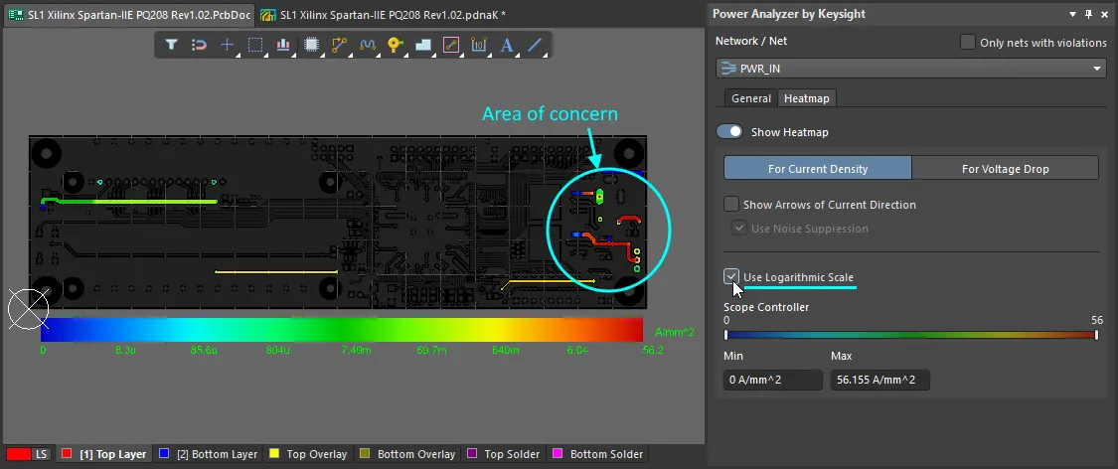The width and height of the screenshot is (1118, 469).
Task: Choose For Voltage Drop mode
Action: [x=1005, y=168]
